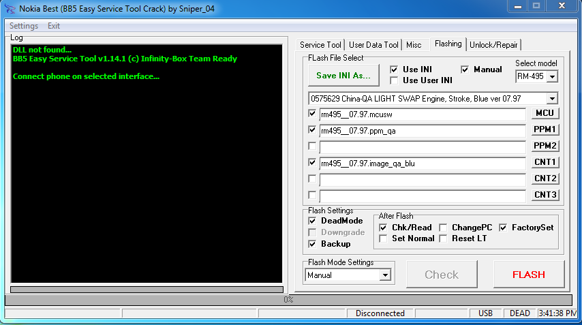Click the Disconnected status bar entry
The image size is (582, 325).
(x=380, y=313)
